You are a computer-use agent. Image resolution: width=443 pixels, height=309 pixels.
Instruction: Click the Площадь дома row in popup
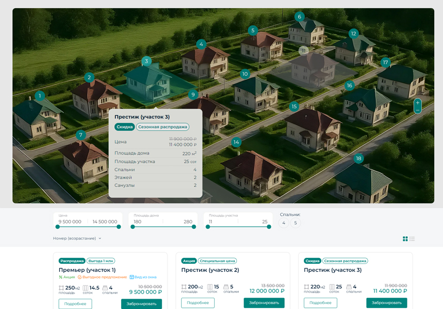156,153
